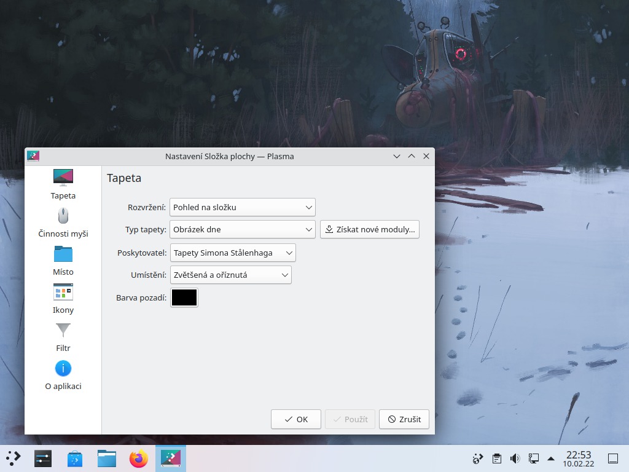The image size is (629, 472).
Task: Open the Typ tapety combo box
Action: [x=242, y=230]
